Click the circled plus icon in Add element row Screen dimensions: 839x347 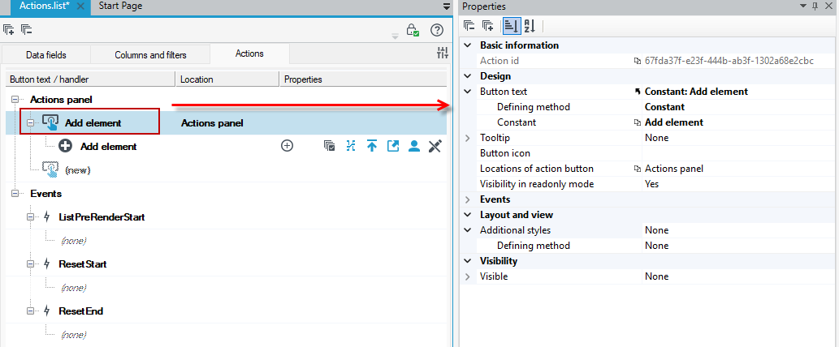tap(288, 146)
